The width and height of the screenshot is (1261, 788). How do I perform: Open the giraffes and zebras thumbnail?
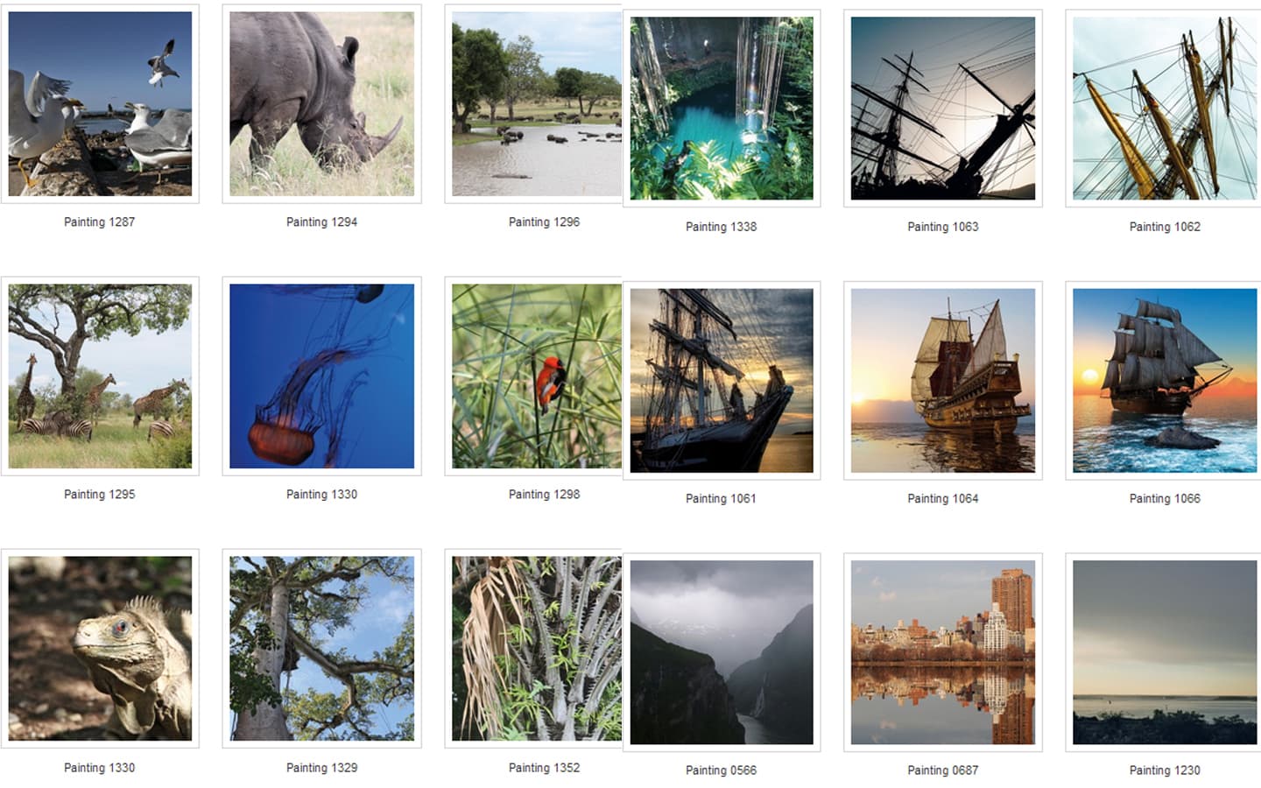pos(100,376)
